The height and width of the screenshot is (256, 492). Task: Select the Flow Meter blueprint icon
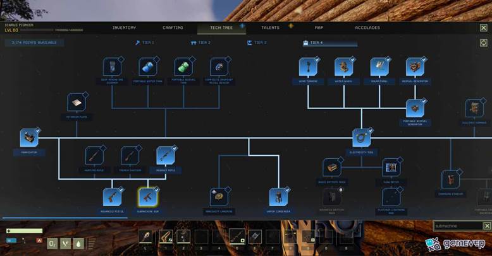coord(391,168)
